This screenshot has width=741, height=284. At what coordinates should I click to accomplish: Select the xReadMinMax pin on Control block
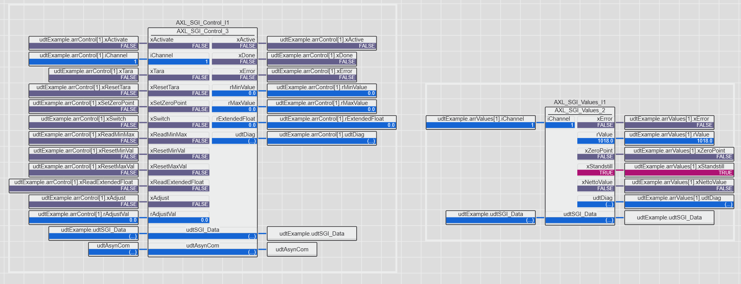[179, 138]
